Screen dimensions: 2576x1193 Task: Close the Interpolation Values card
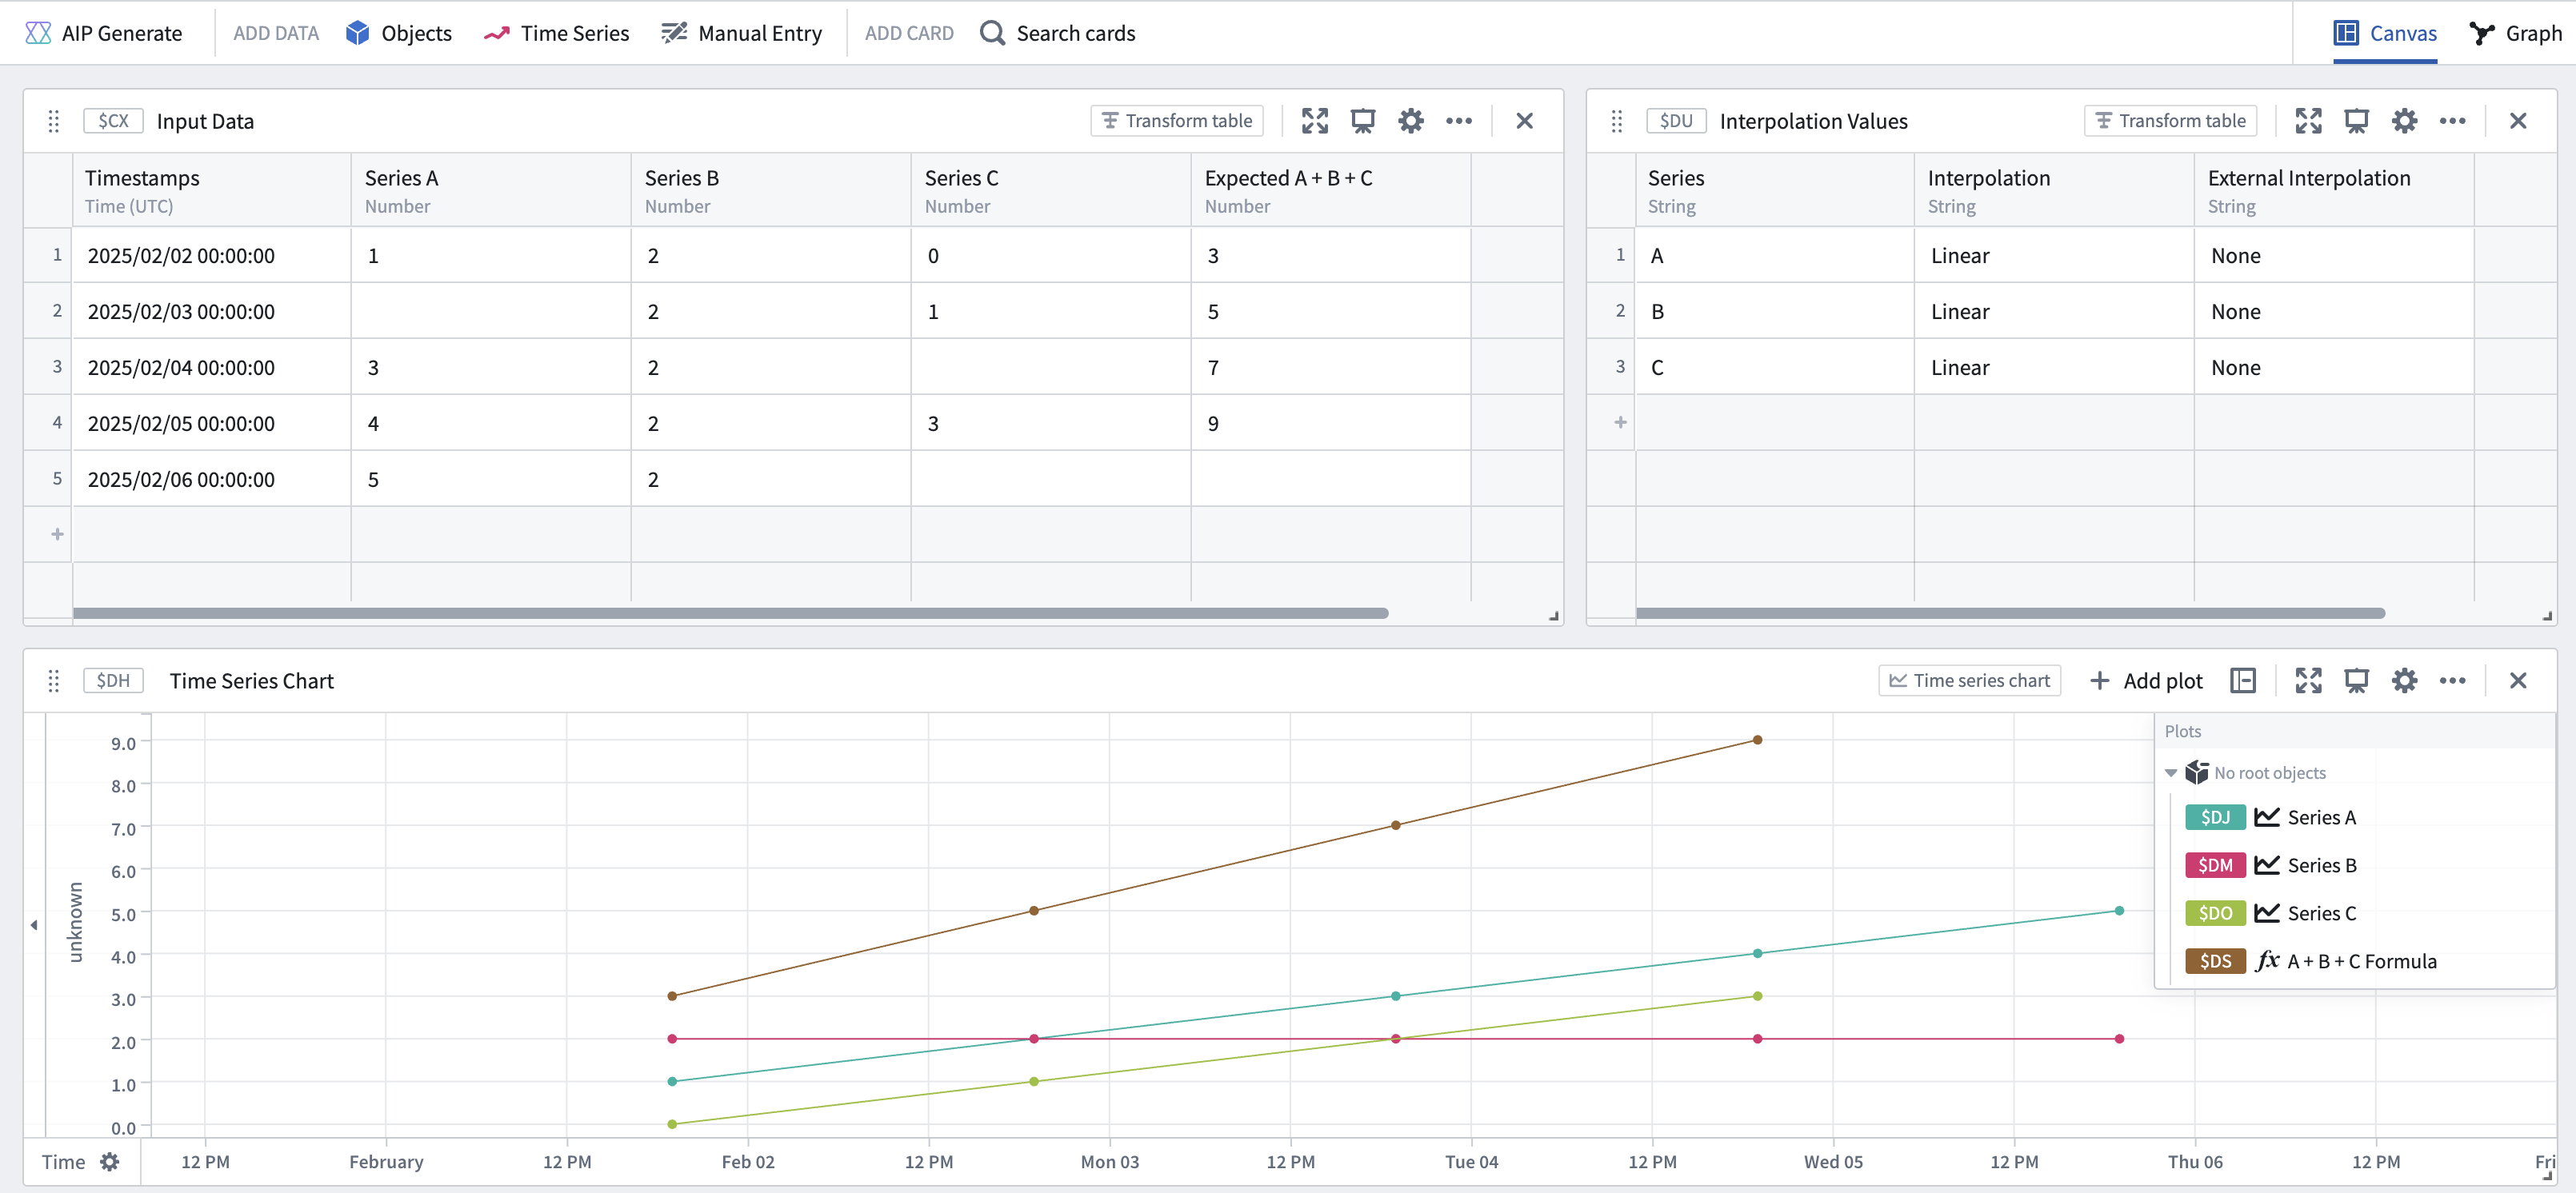click(x=2518, y=121)
